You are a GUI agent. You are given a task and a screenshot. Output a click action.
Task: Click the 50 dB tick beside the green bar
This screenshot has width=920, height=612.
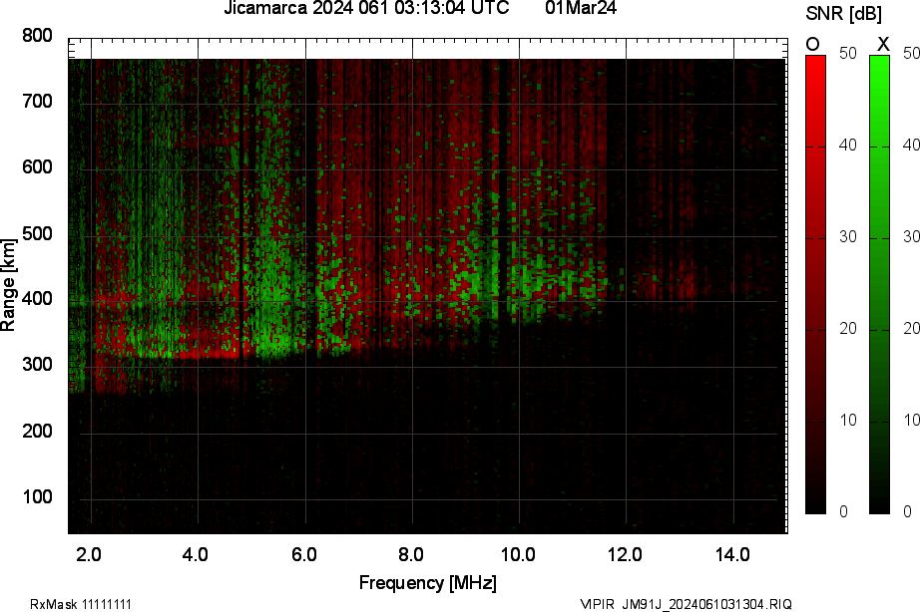point(909,55)
